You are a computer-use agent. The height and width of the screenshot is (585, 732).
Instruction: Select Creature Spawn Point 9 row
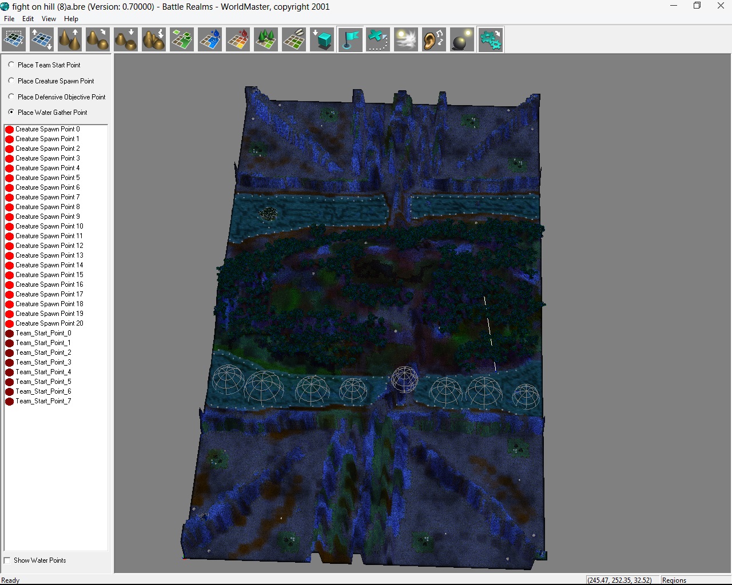(43, 217)
